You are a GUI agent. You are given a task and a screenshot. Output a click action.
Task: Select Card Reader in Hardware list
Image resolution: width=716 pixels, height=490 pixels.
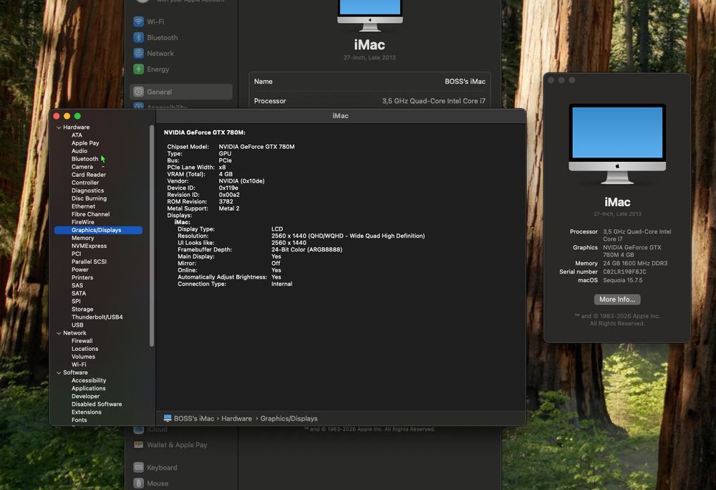pyautogui.click(x=89, y=175)
